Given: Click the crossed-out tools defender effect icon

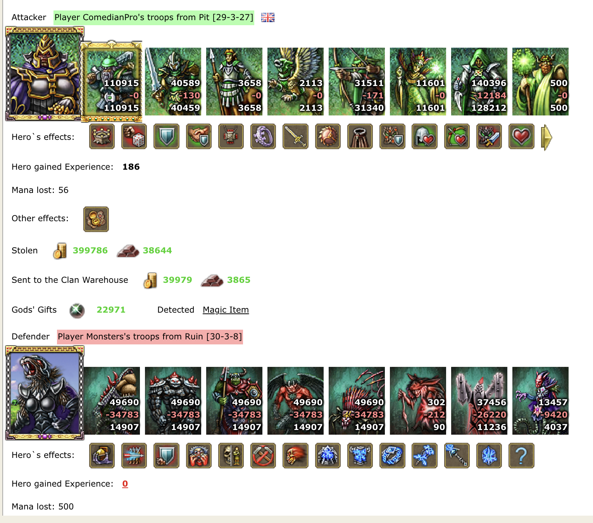Looking at the screenshot, I should click(x=263, y=456).
